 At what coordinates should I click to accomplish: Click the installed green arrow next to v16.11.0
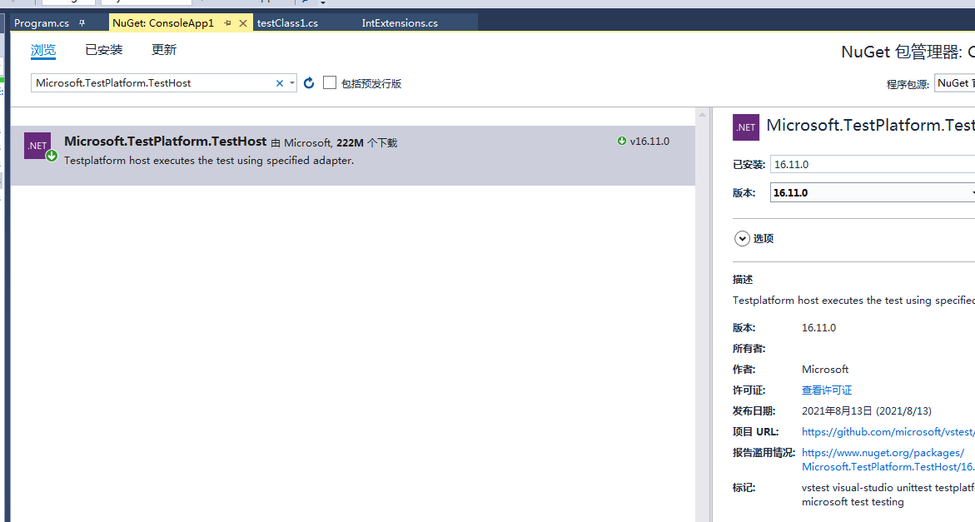621,141
